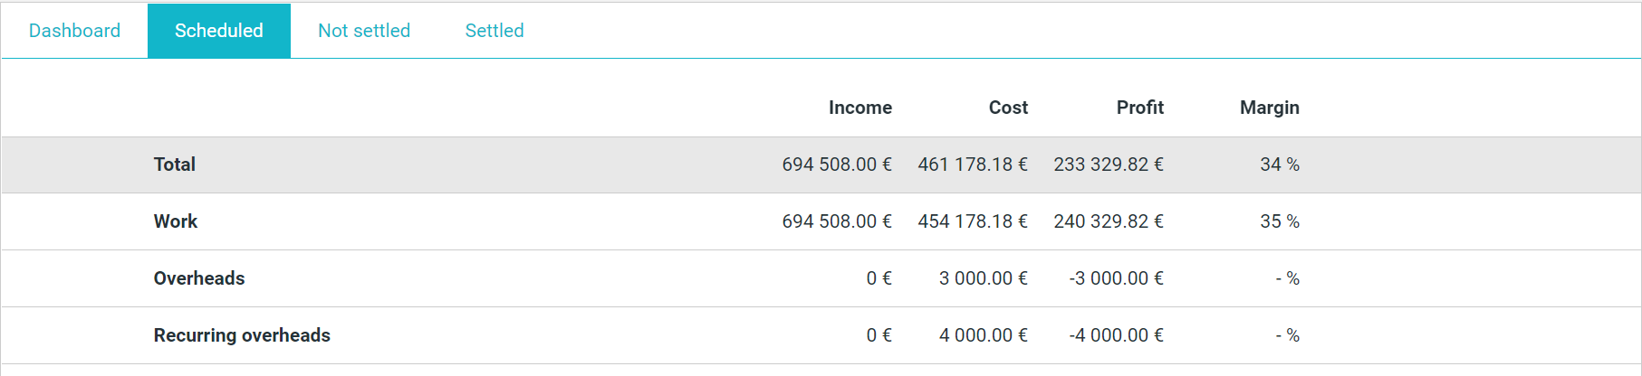Click Total cost 461 178.18 € value
Viewport: 1642px width, 376px height.
tap(973, 164)
